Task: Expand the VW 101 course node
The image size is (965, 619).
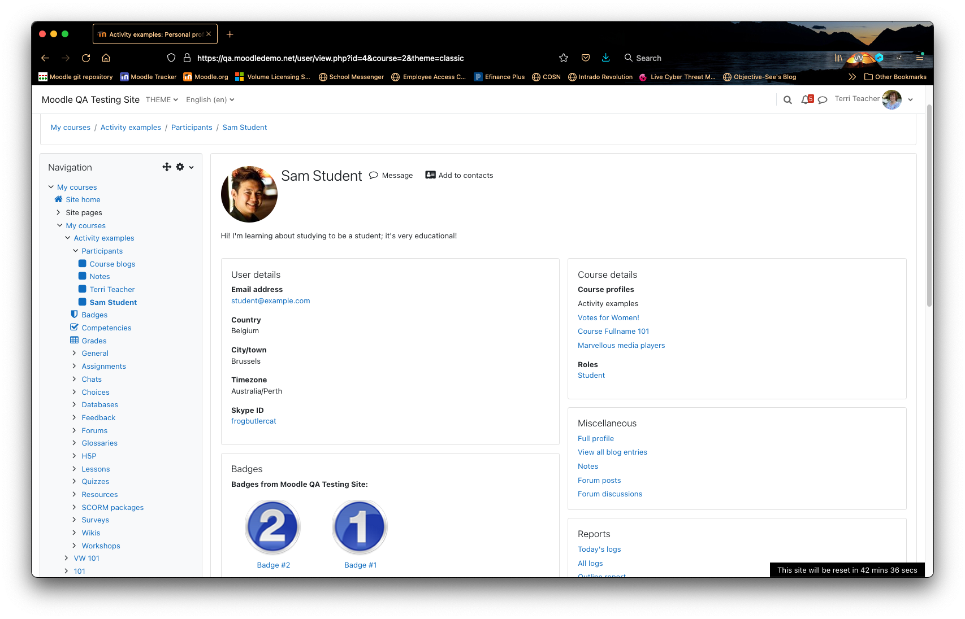Action: [x=66, y=558]
